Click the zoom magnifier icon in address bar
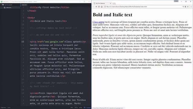The height and width of the screenshot is (109, 193). (x=183, y=7)
